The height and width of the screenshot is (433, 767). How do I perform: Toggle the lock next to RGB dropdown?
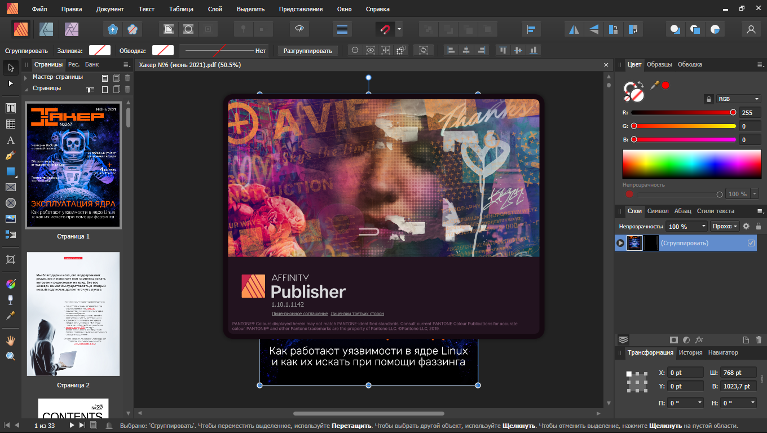(x=708, y=99)
